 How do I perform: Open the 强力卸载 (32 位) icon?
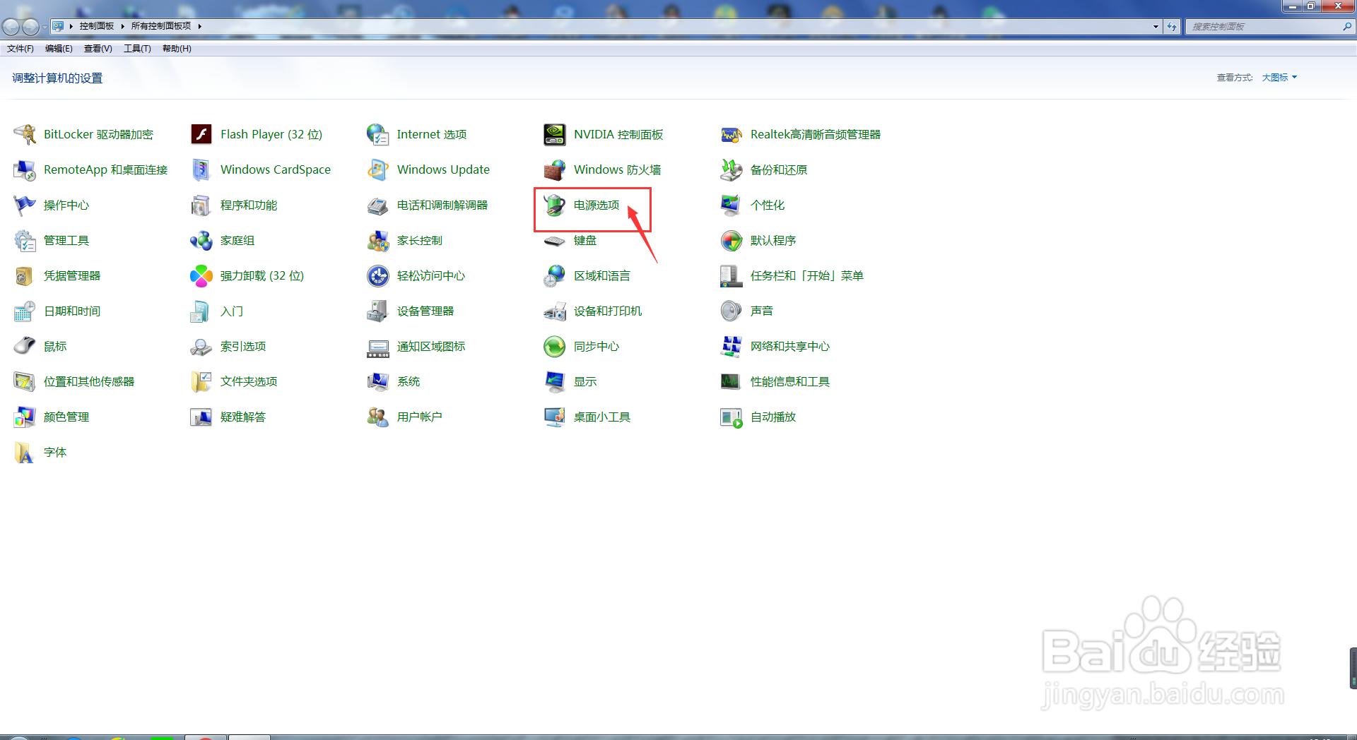[x=201, y=275]
